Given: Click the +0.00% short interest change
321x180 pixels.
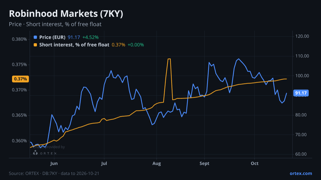Looking at the screenshot, I should click(x=136, y=45).
